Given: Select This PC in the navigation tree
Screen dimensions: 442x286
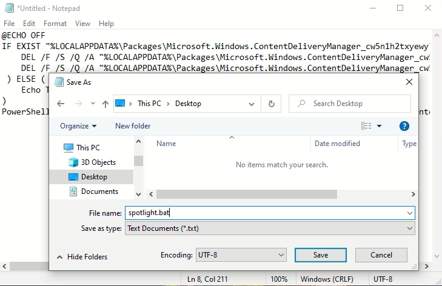Looking at the screenshot, I should 88,148.
